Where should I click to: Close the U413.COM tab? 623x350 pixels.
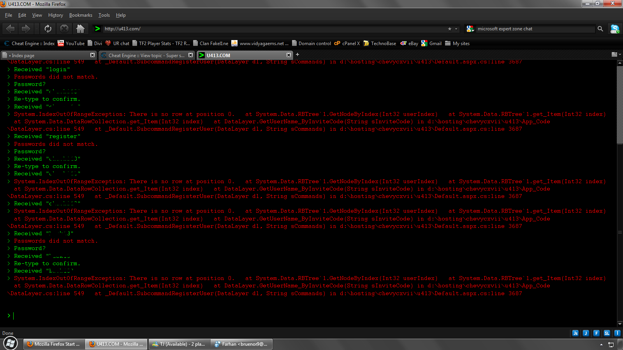point(289,55)
